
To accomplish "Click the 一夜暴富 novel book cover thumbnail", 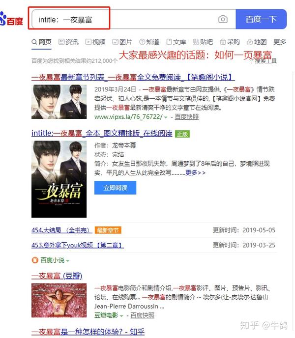I will (59, 179).
